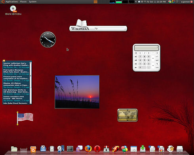Click calculator digit 5 button
This screenshot has height=155, width=194.
pyautogui.click(x=145, y=60)
